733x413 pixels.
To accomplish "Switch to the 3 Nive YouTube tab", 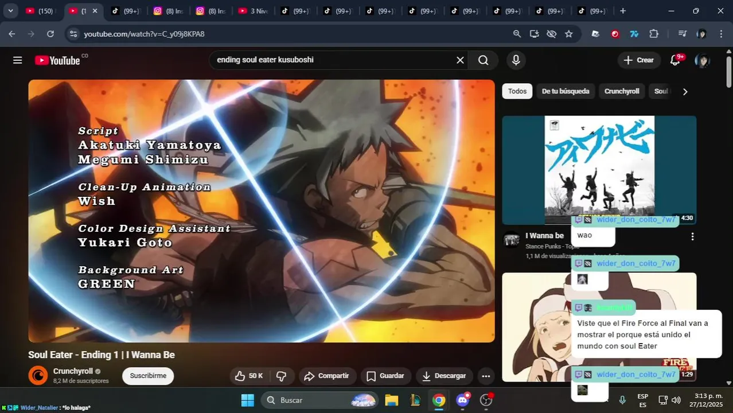I will [254, 11].
